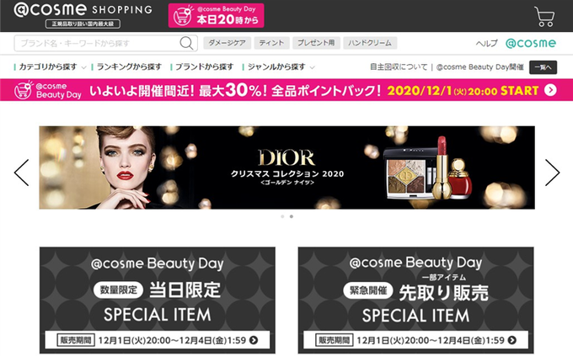The width and height of the screenshot is (573, 356).
Task: Open the ヘルプ link
Action: 486,43
